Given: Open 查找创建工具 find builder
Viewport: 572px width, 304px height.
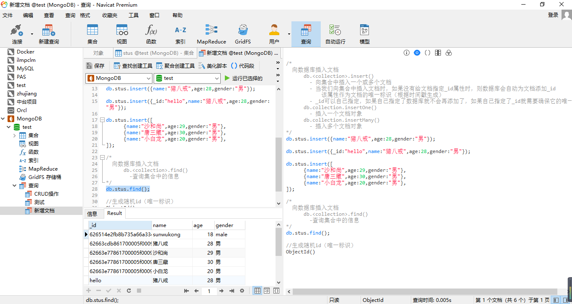Looking at the screenshot, I should (133, 66).
